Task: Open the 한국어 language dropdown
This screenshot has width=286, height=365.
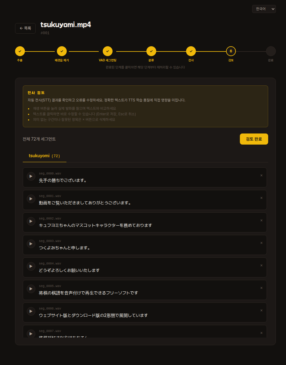Action: [264, 9]
